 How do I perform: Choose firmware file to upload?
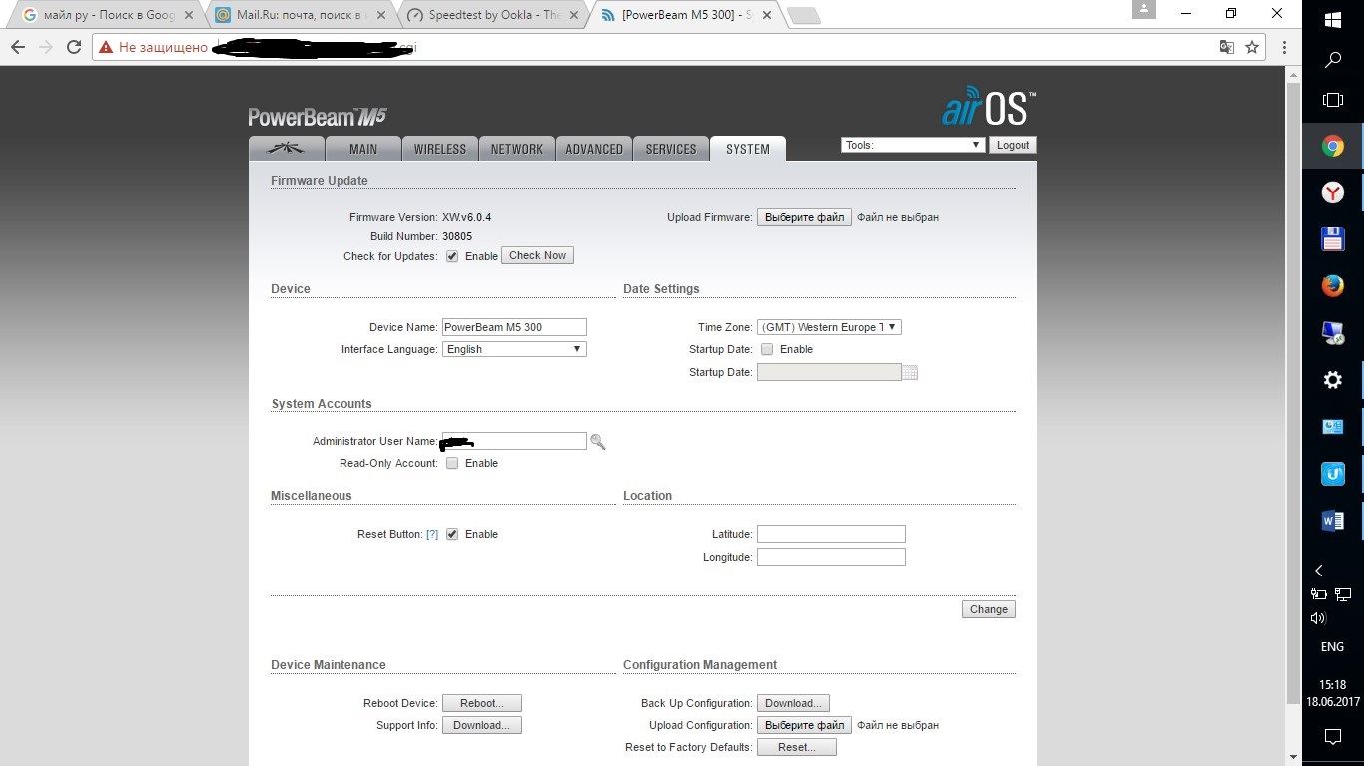click(804, 217)
